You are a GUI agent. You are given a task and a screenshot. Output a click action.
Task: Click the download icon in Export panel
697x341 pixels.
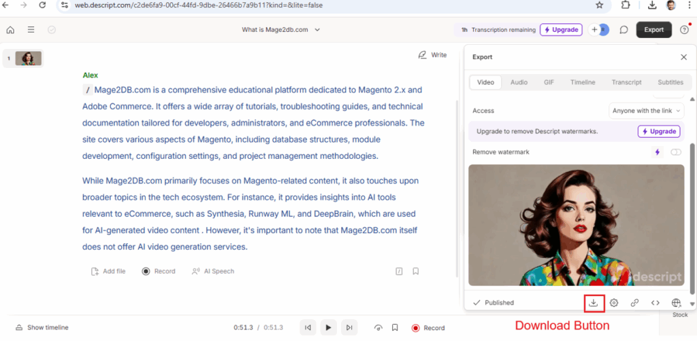coord(594,303)
